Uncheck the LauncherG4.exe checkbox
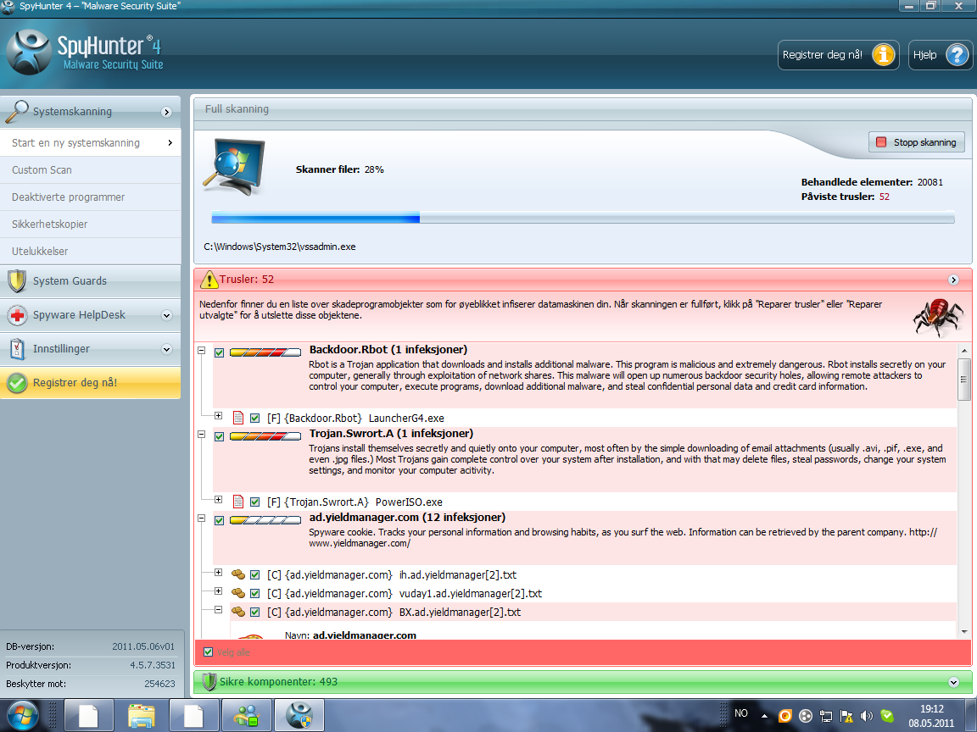 point(254,418)
